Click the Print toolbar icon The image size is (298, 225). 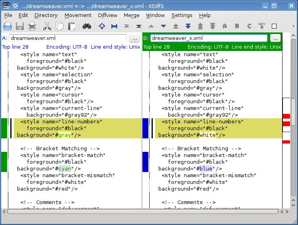(x=32, y=26)
